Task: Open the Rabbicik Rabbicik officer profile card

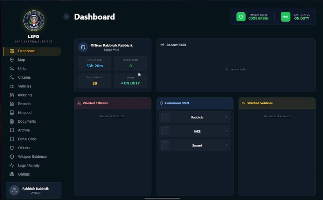Action: pos(34,190)
